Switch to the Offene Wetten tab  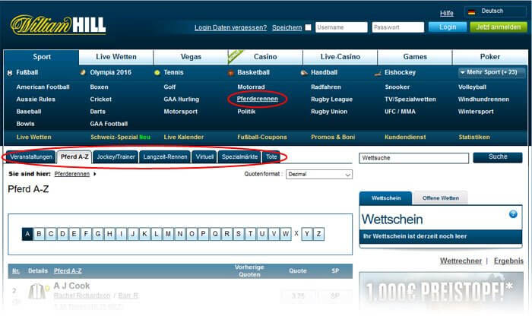pos(440,198)
